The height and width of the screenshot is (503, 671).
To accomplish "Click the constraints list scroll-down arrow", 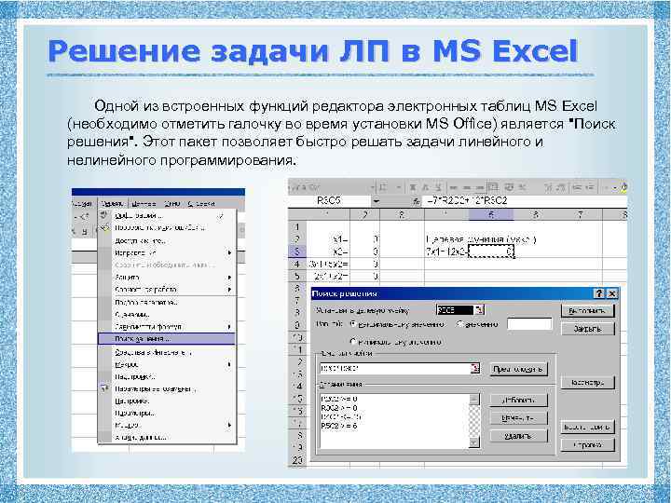I will pos(474,442).
